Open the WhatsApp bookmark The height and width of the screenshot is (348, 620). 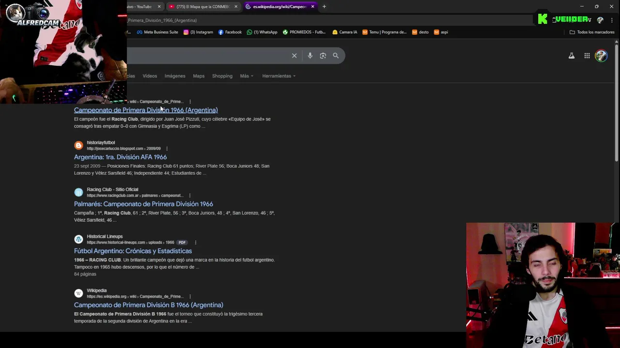[x=262, y=32]
